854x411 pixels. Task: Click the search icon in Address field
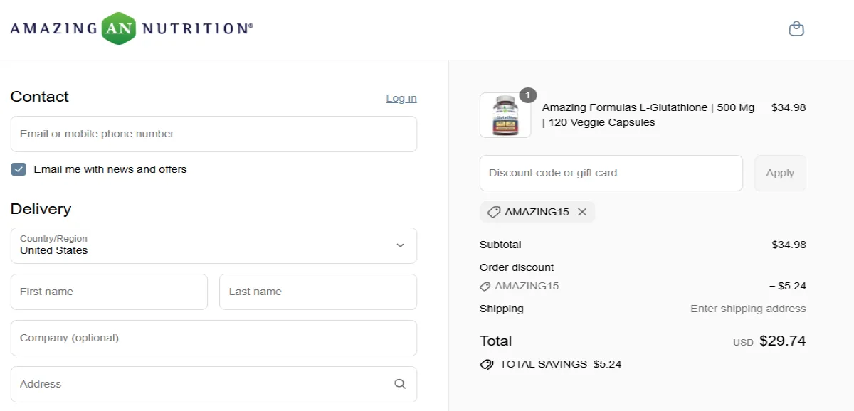399,384
